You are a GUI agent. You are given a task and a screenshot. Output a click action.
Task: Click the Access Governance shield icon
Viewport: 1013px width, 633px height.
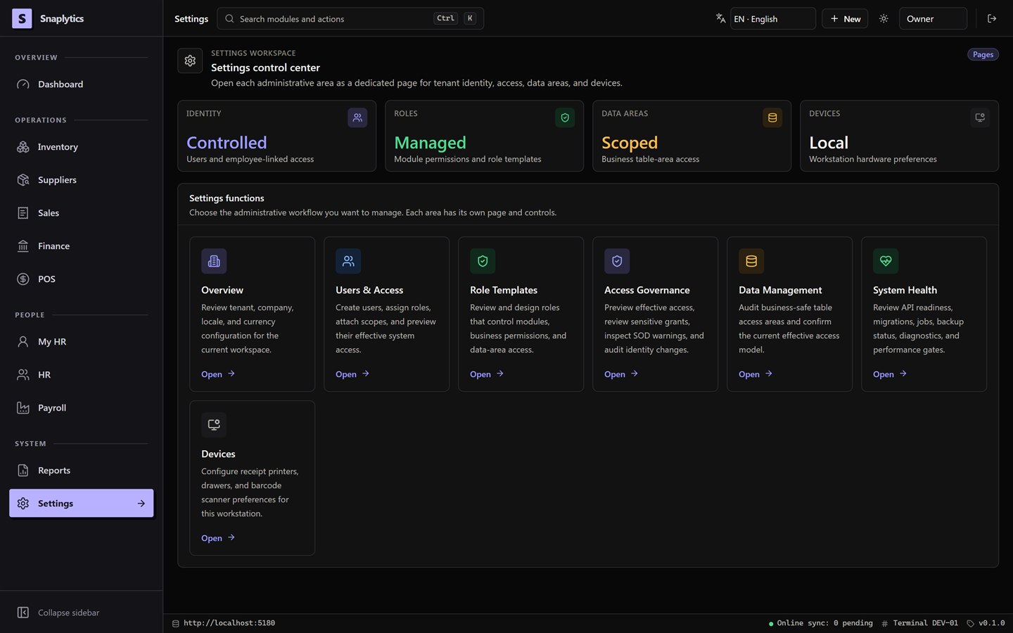coord(617,261)
